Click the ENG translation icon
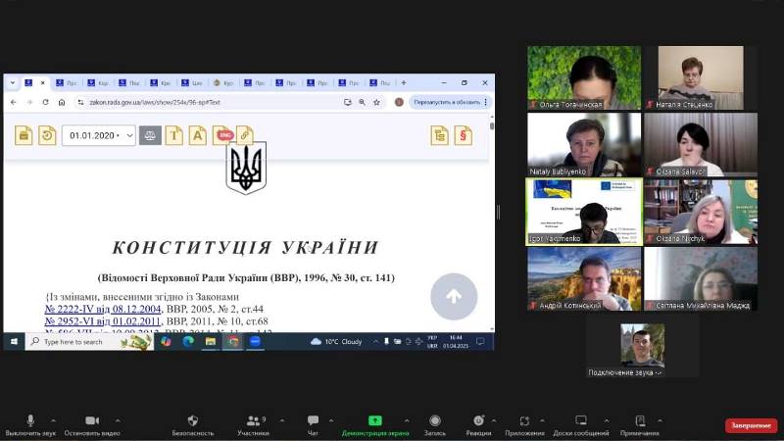Screen dimensions: 784x441 (223, 135)
